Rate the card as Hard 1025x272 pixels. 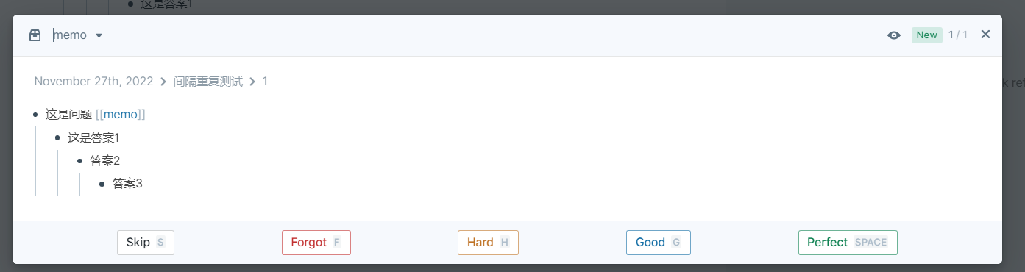[488, 243]
